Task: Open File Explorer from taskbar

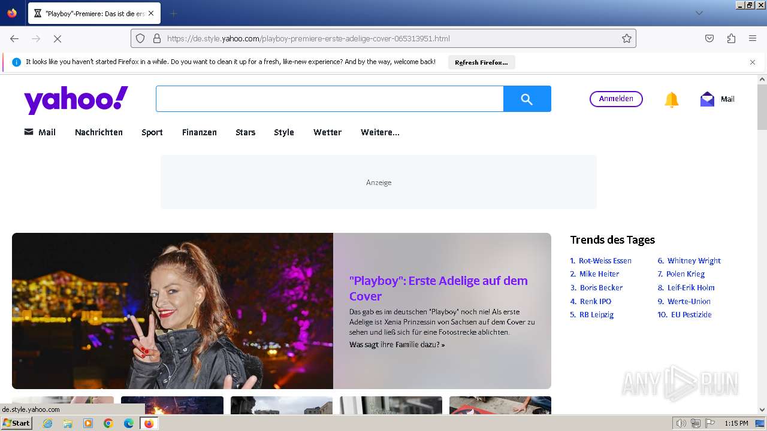Action: click(68, 423)
